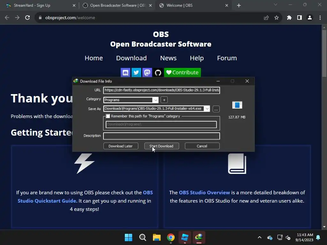327x245 pixels.
Task: Click Start Download button
Action: (x=162, y=146)
